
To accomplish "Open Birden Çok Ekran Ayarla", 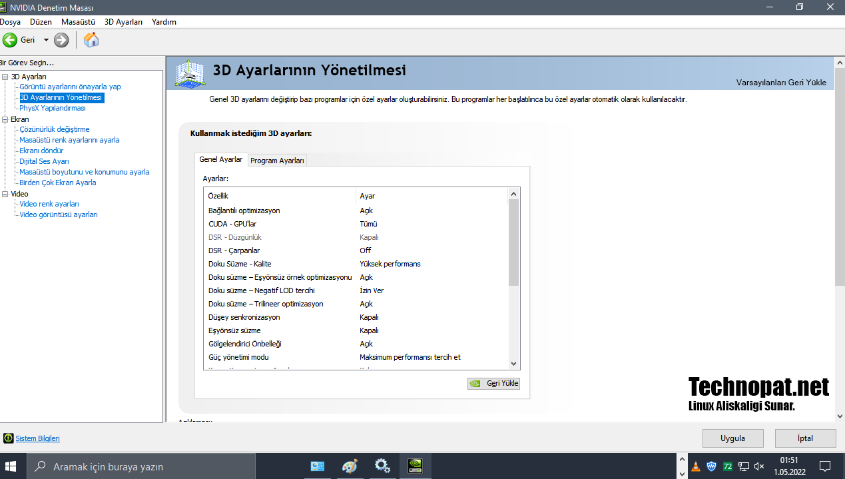I will (x=58, y=183).
